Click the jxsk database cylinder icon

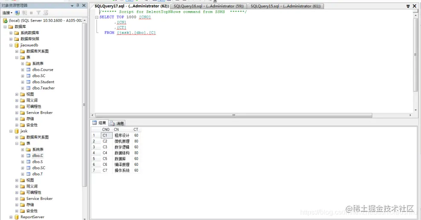click(x=17, y=131)
